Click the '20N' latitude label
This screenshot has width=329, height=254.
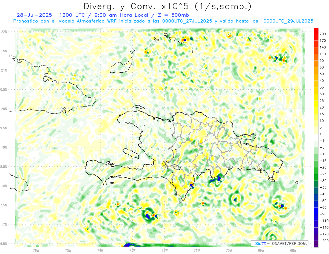4,109
